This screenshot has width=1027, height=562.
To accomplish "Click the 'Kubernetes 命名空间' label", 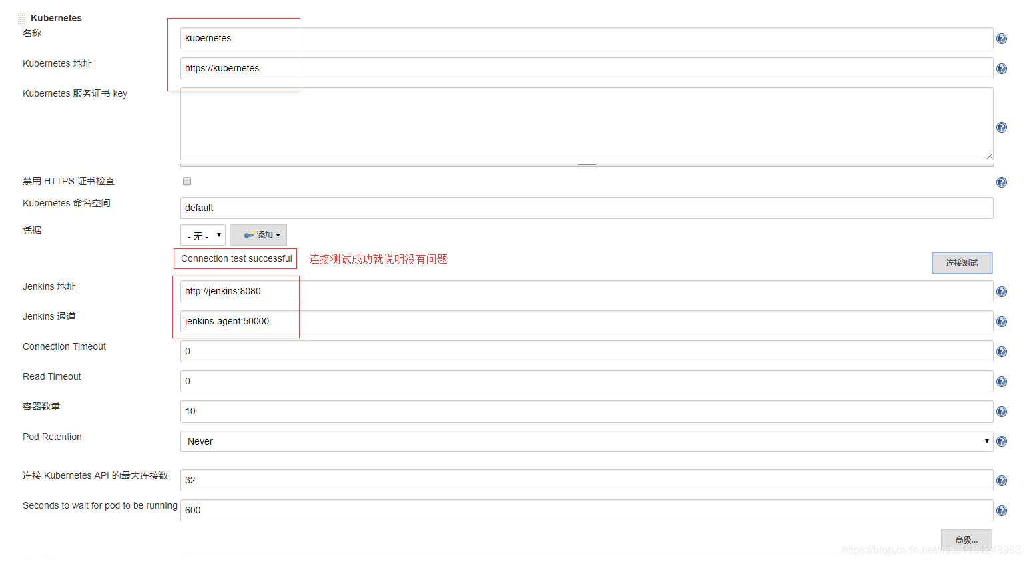I will coord(67,203).
